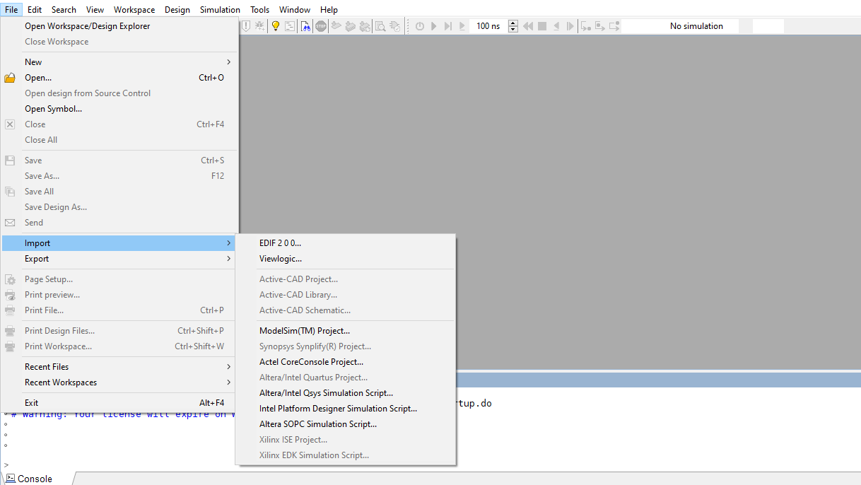Click the light bulb toolbar icon
Viewport: 861px width, 485px height.
tap(276, 26)
